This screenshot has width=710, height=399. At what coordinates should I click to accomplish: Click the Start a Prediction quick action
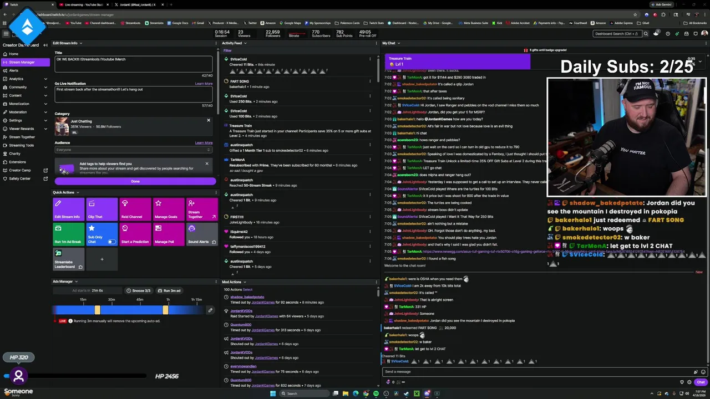[134, 234]
